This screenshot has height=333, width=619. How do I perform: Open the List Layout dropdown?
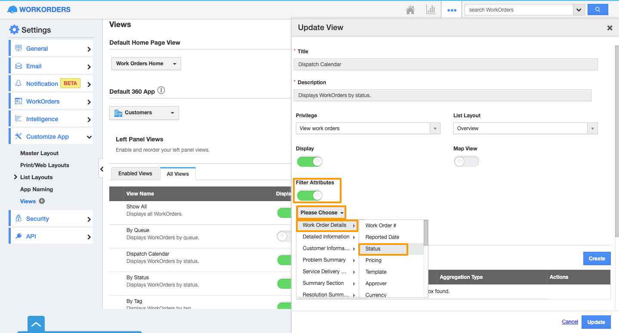point(525,128)
